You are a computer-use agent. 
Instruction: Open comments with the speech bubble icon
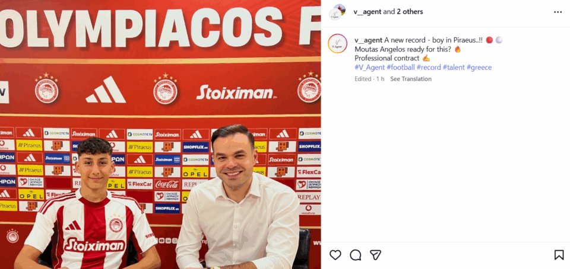[x=356, y=255]
